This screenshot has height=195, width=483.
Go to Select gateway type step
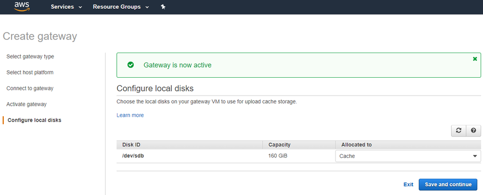pos(30,56)
